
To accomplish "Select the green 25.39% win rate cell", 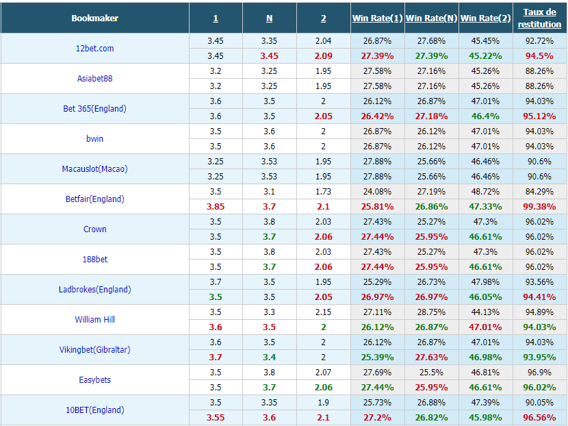I will point(378,357).
